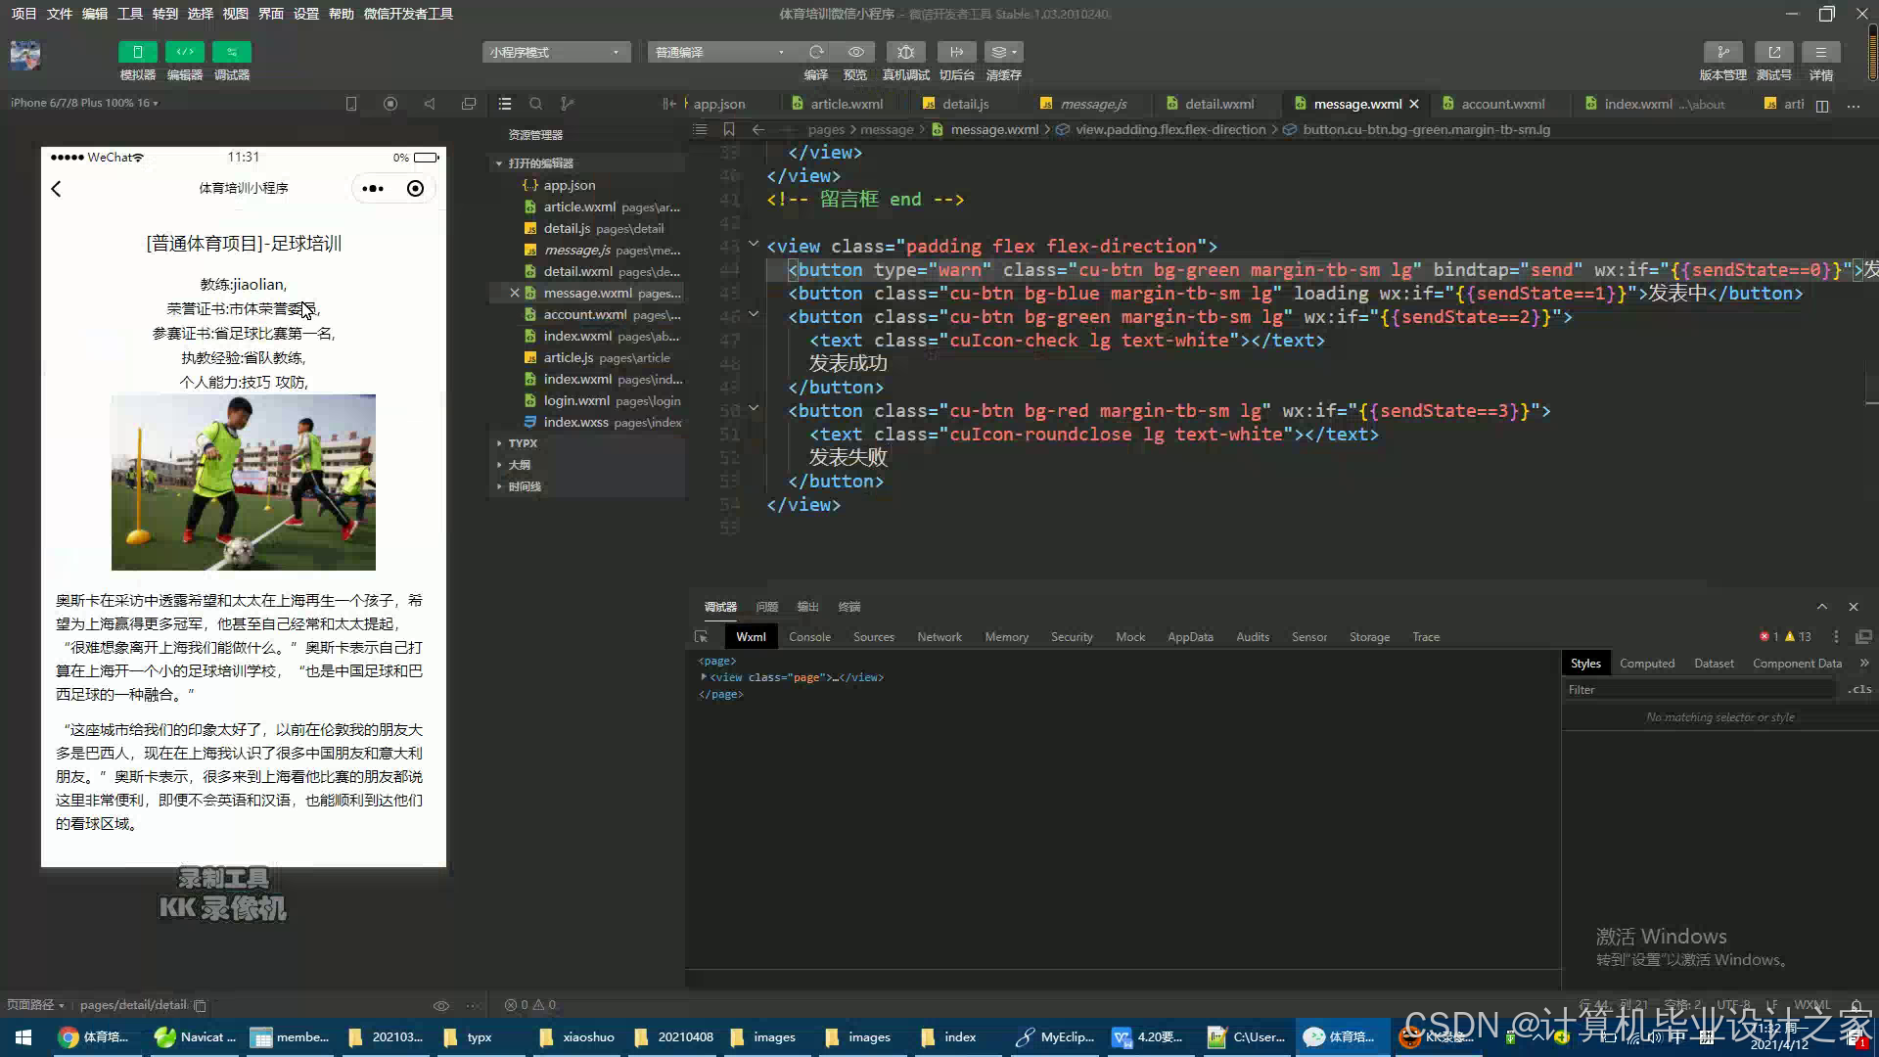Screen dimensions: 1879x1057
Task: Click the element inspector select icon
Action: (x=701, y=637)
